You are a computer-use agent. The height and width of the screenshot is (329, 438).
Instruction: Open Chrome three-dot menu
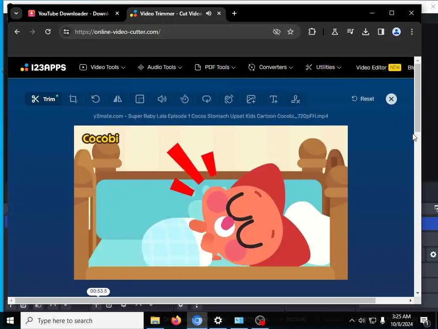pos(412,32)
